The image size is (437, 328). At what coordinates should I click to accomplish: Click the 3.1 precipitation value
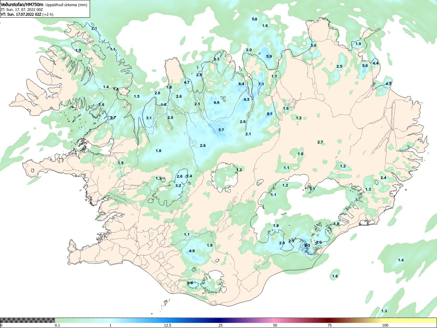coord(149,118)
